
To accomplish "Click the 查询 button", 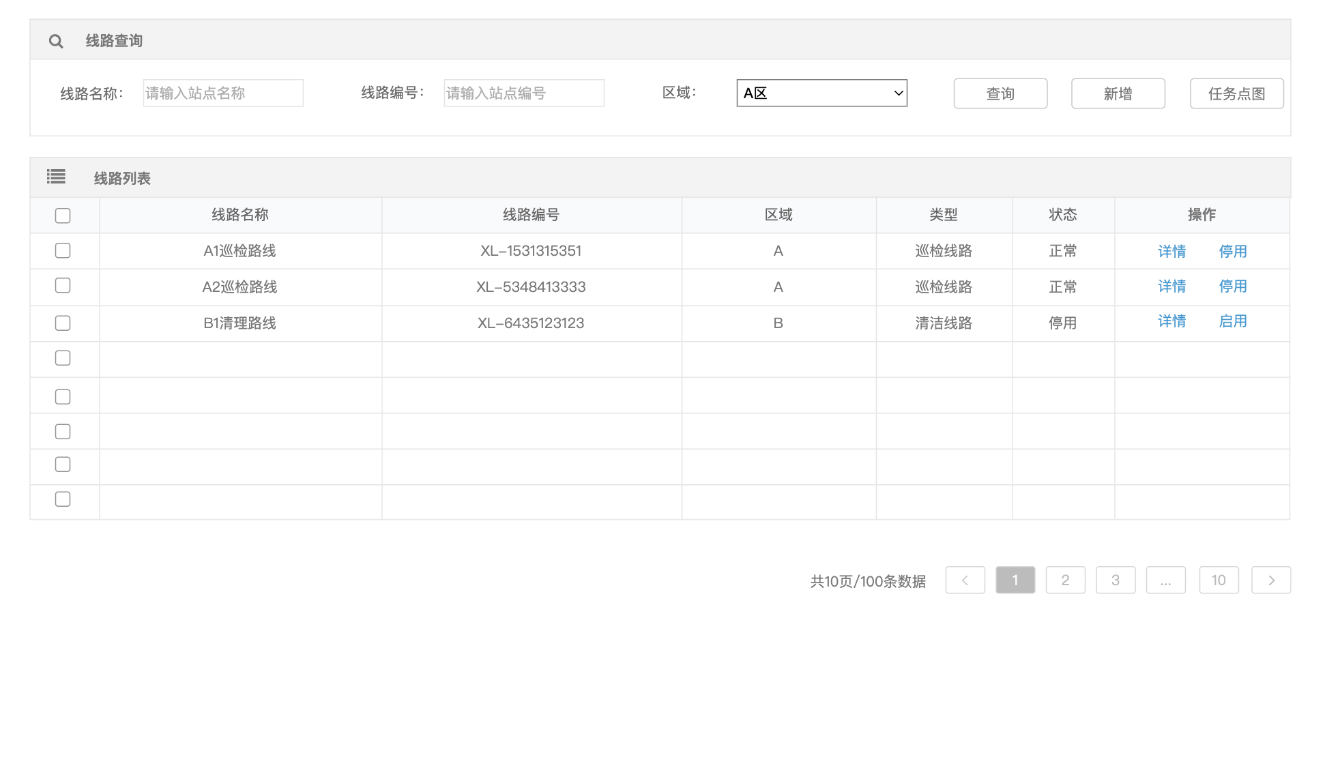I will (1000, 93).
